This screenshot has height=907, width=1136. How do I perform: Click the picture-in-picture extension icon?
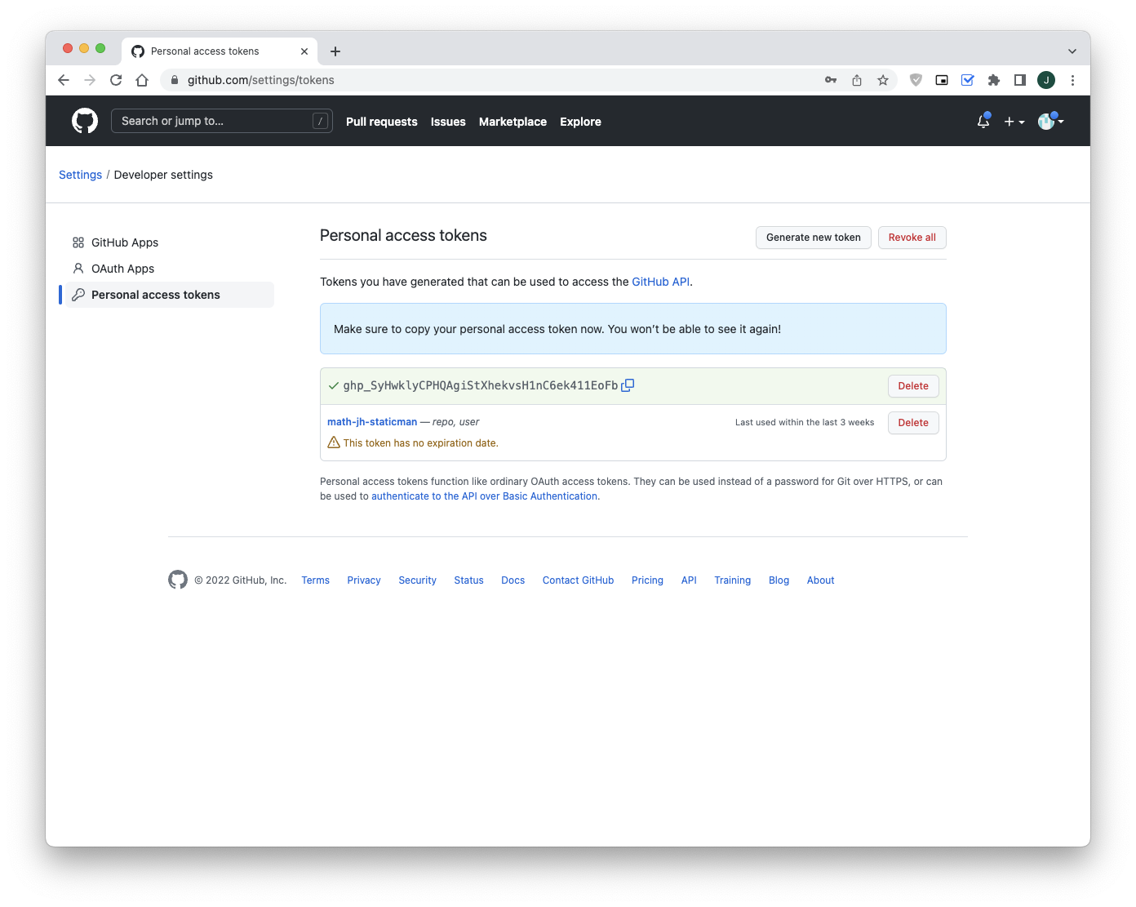point(942,80)
